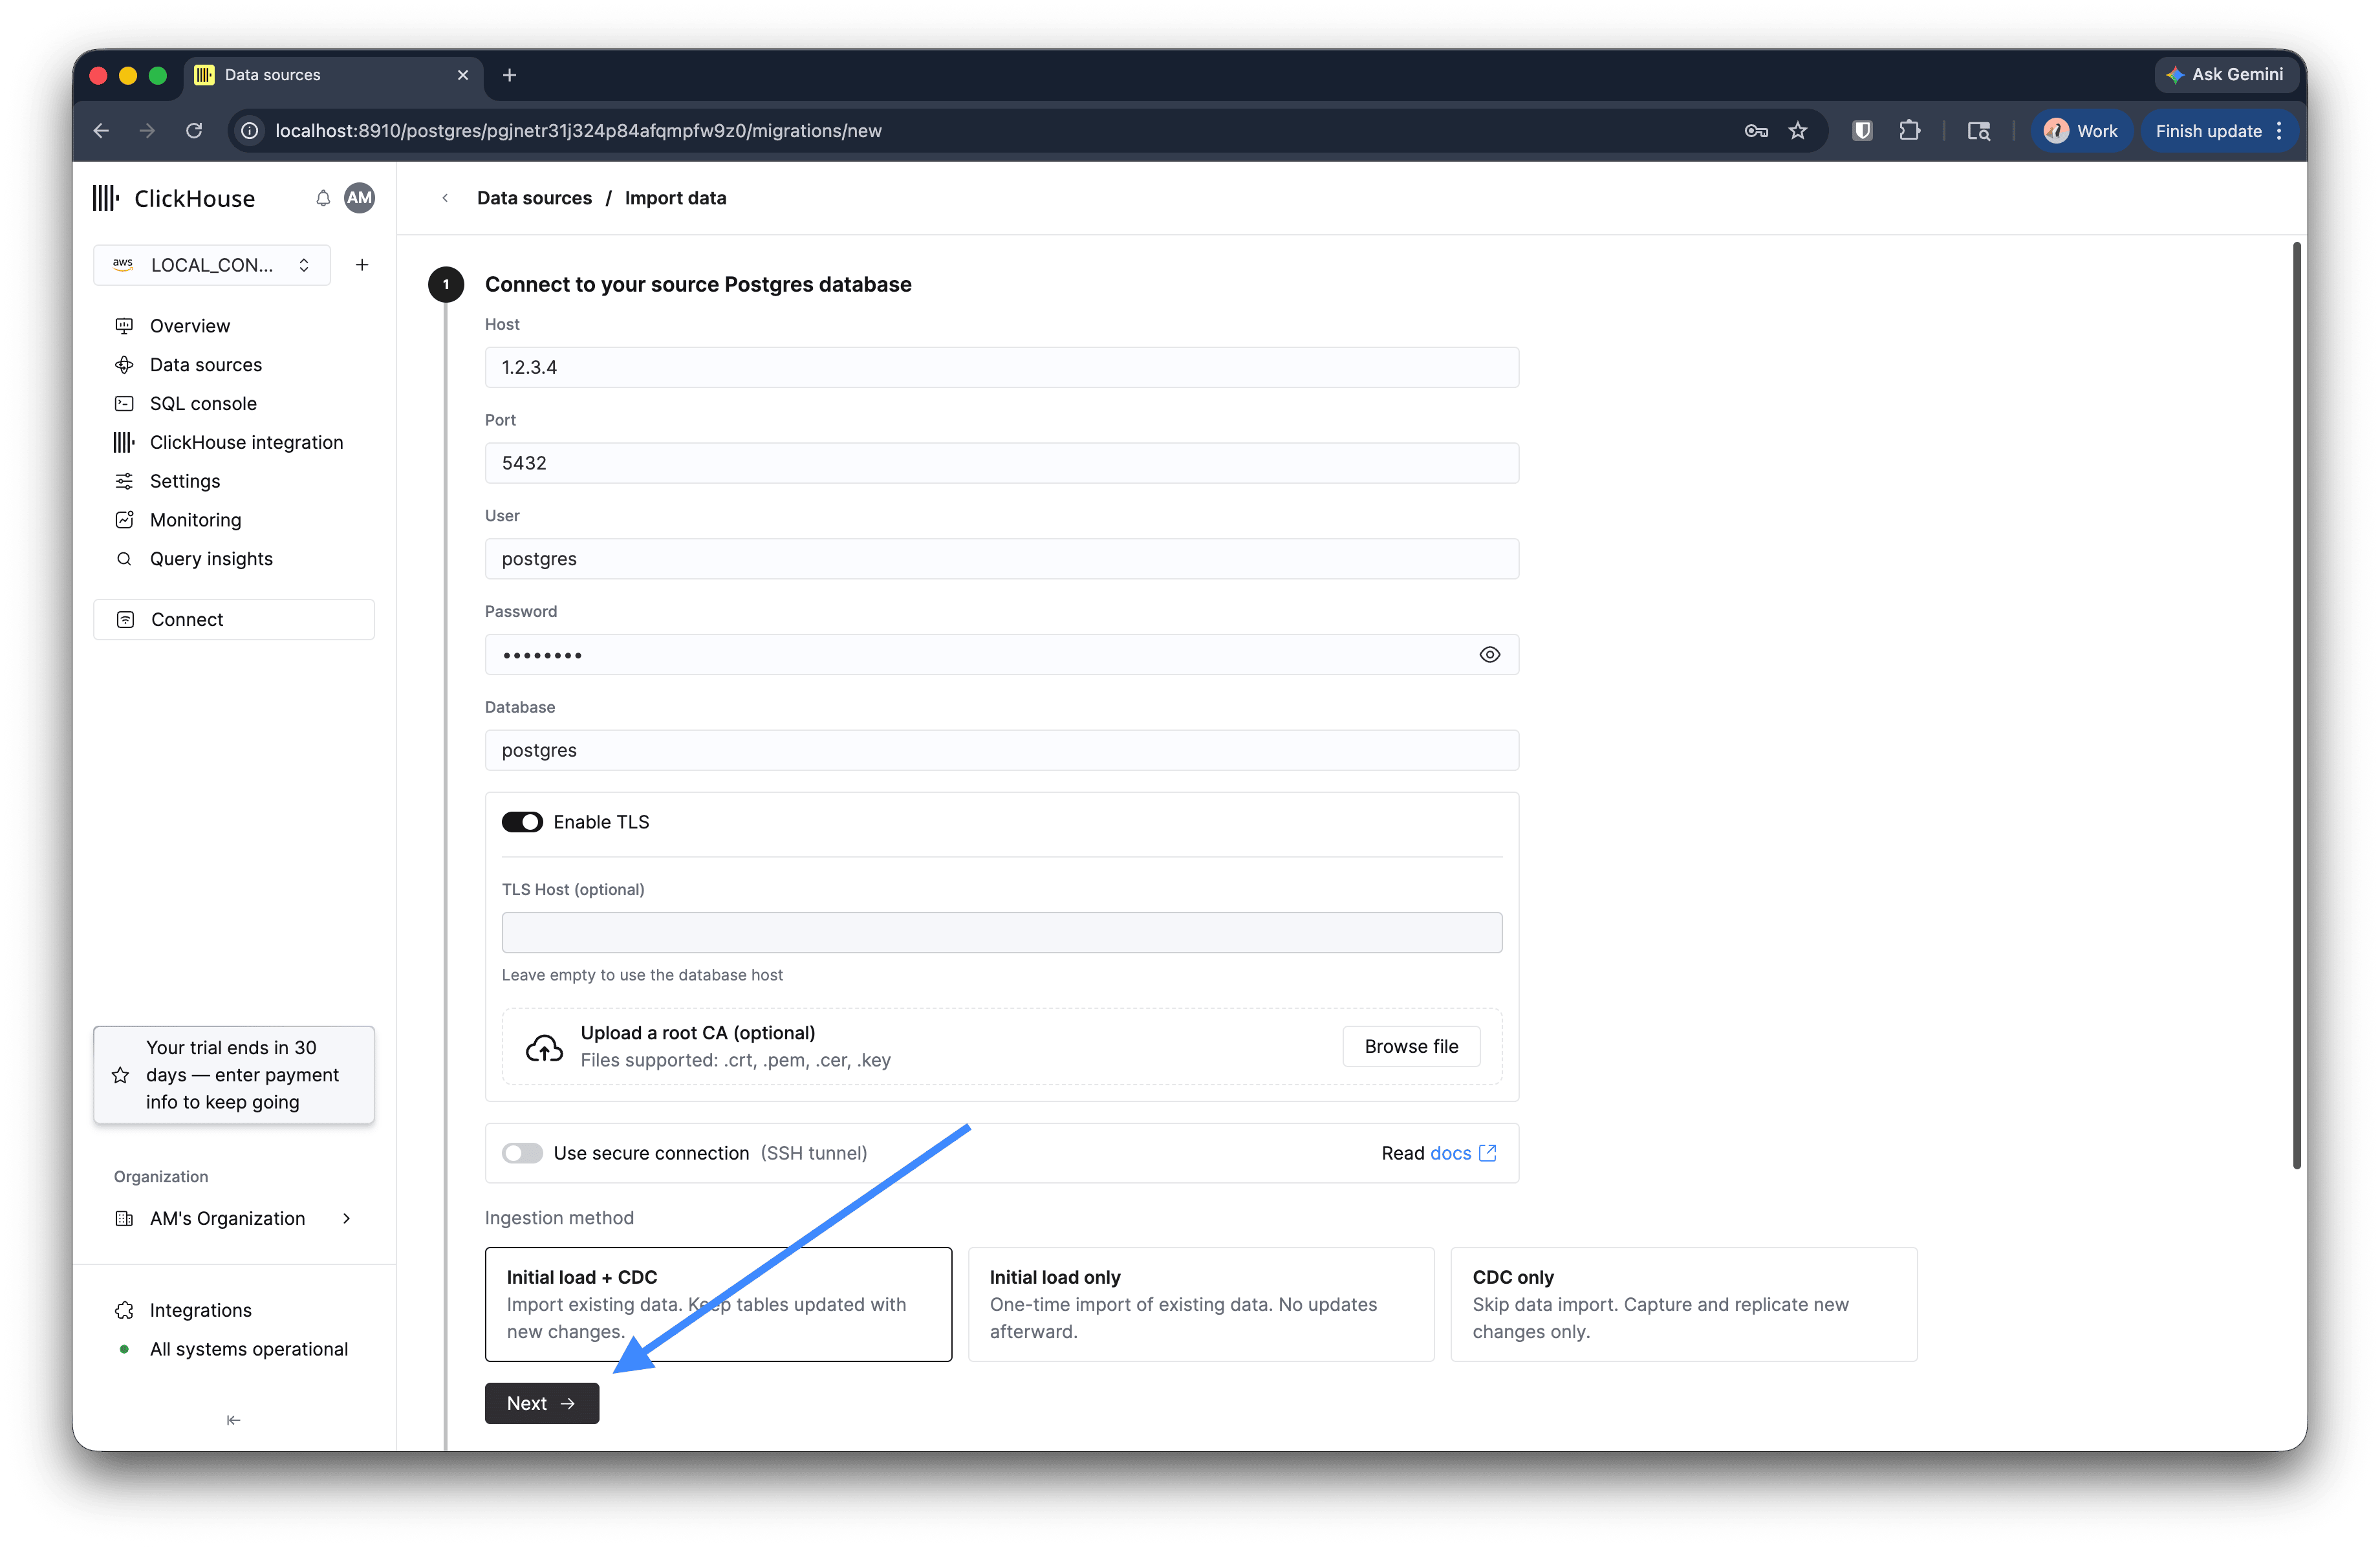
Task: Show the password with the eye icon
Action: (1489, 655)
